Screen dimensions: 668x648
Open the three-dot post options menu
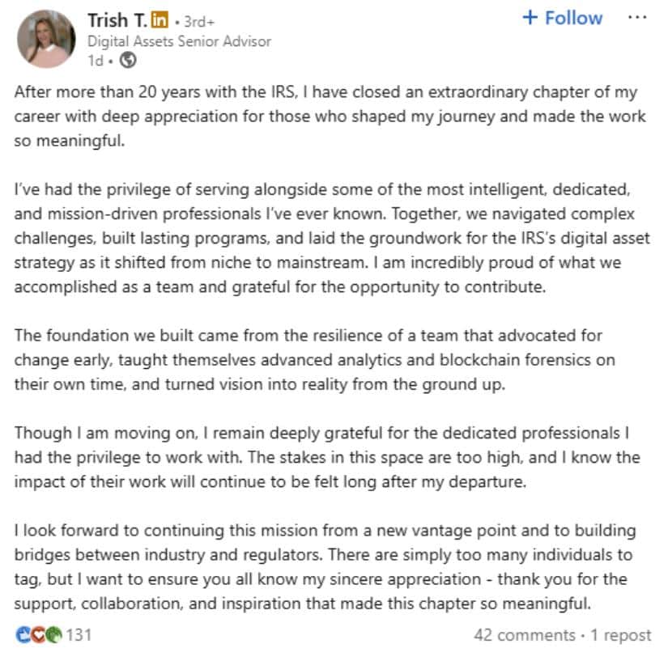coord(637,18)
